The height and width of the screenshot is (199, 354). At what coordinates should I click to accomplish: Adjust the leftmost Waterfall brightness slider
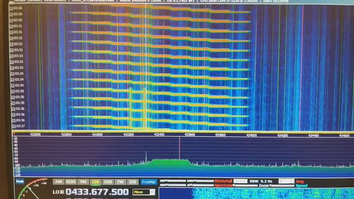173,181
